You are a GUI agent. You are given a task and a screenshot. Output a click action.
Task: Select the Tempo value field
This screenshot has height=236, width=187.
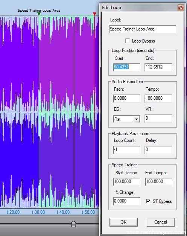(158, 99)
